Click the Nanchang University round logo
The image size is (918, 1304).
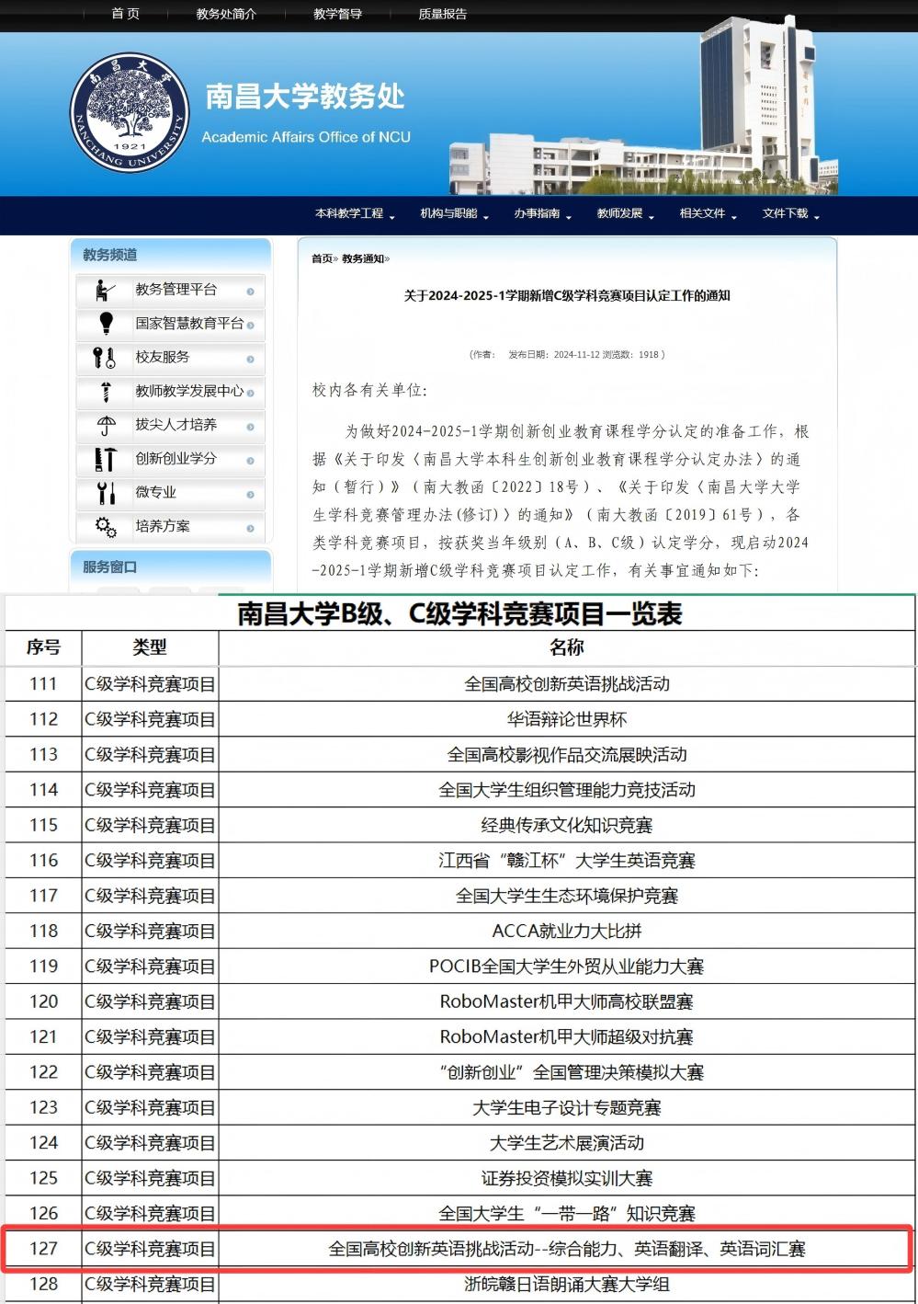click(x=130, y=112)
